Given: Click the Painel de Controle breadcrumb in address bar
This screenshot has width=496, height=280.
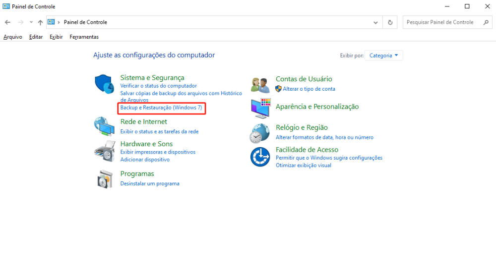Looking at the screenshot, I should (x=85, y=22).
